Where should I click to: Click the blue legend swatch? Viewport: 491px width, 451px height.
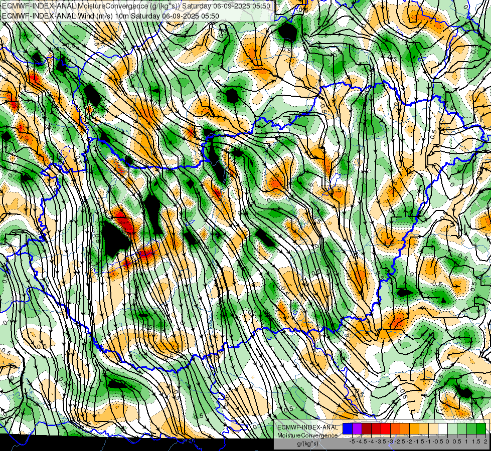coord(348,428)
